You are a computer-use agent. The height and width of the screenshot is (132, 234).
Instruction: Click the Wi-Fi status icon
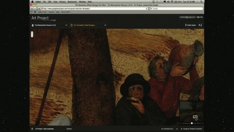(172, 1)
